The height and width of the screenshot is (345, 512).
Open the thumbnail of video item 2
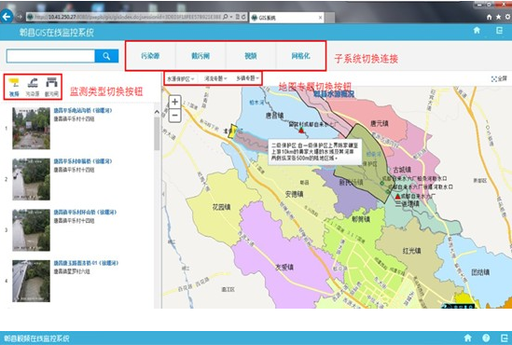coord(32,179)
